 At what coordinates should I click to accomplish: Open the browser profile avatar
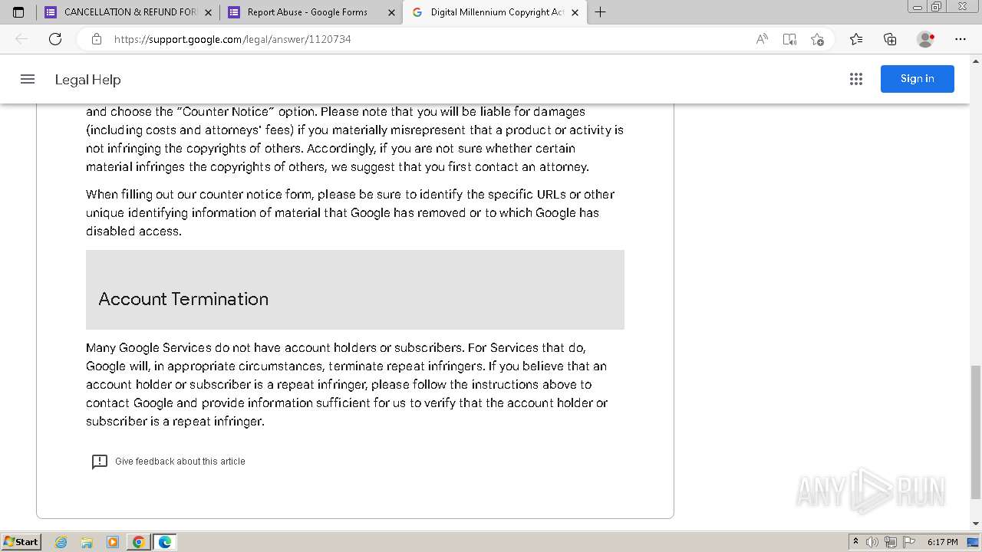(925, 39)
